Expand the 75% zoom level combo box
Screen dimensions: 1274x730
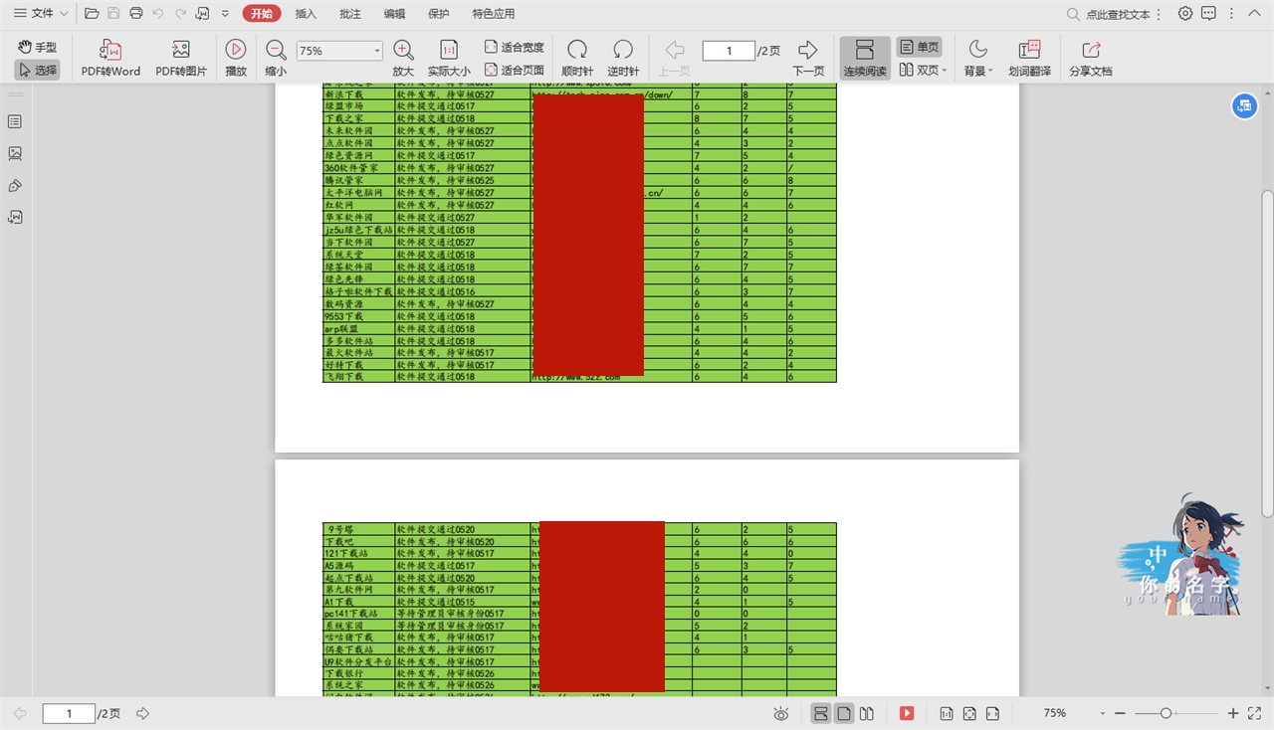coord(377,51)
